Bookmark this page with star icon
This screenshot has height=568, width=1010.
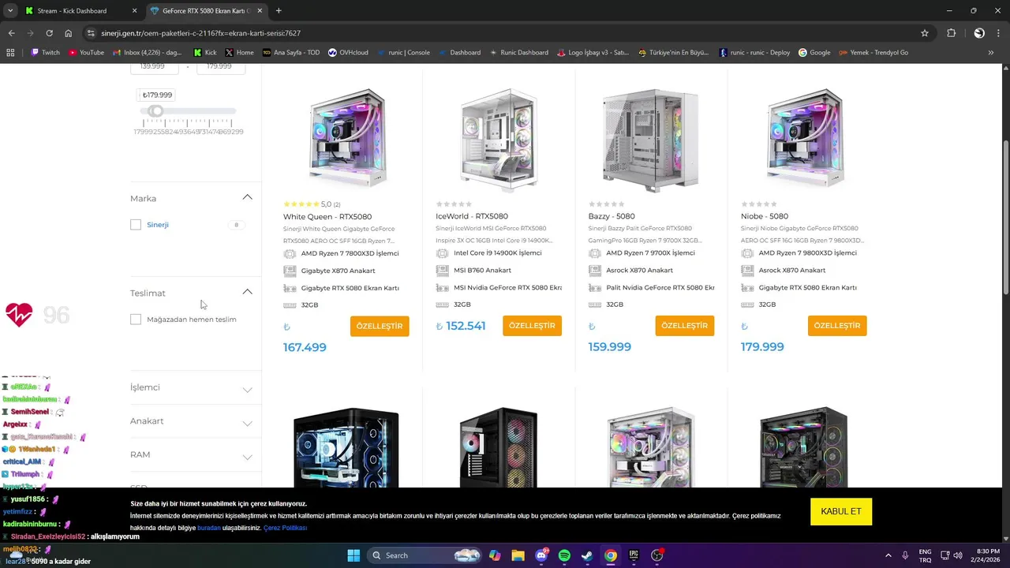pyautogui.click(x=925, y=33)
